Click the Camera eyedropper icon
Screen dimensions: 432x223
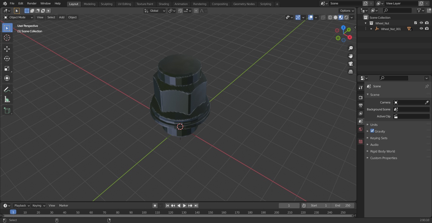[427, 102]
